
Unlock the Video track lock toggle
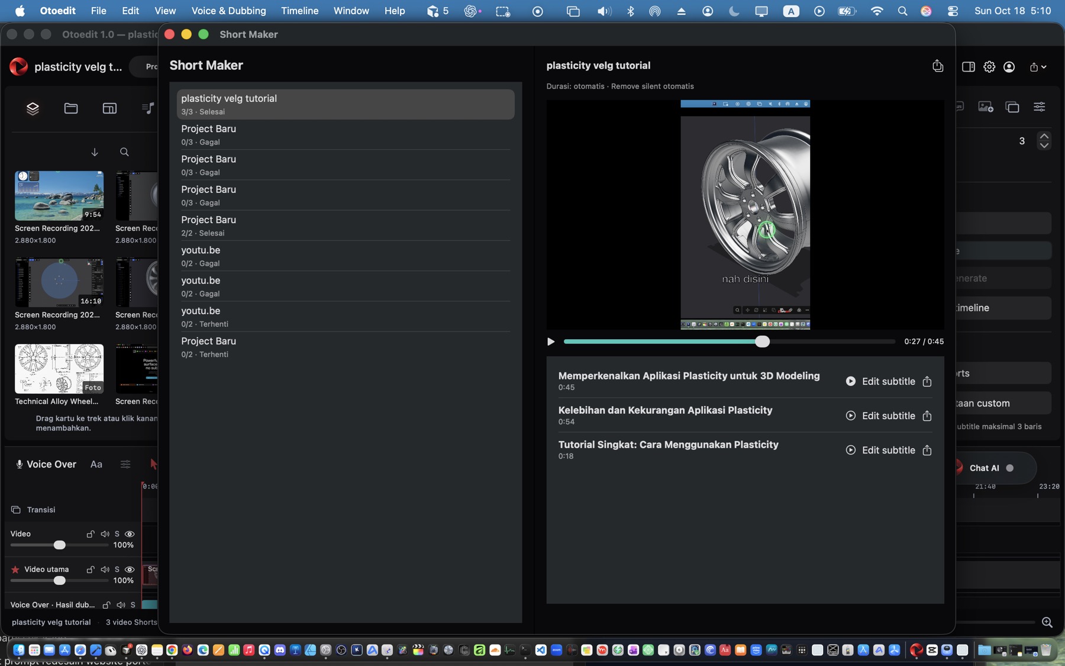tap(91, 534)
